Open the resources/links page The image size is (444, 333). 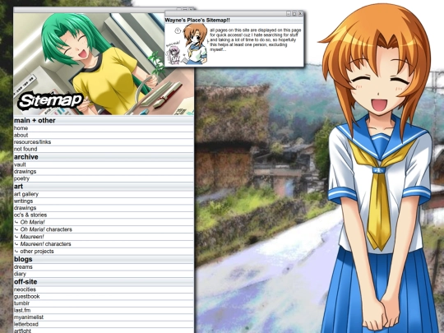click(32, 142)
